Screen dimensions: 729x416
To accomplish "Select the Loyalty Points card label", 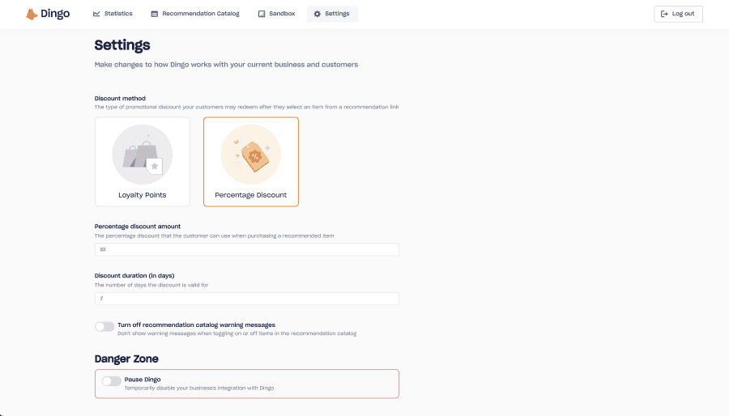I will 143,195.
